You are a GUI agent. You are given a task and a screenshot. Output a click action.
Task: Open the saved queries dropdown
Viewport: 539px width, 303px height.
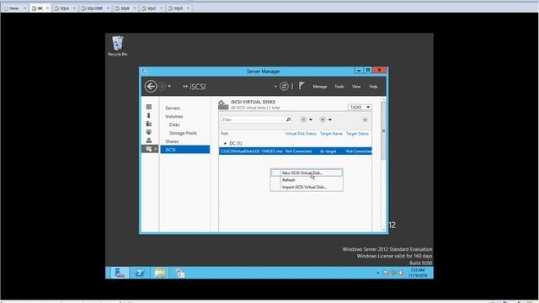325,120
